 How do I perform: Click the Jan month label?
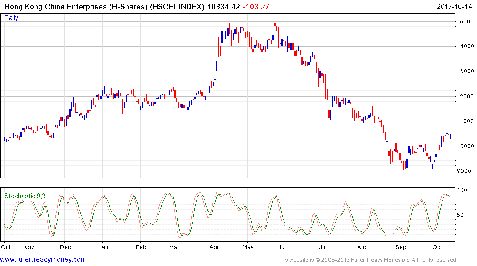(x=103, y=247)
